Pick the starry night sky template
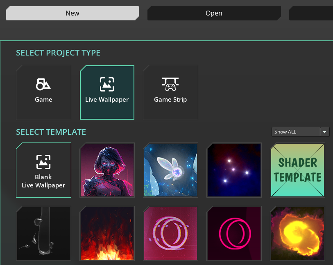The height and width of the screenshot is (265, 333). tap(234, 170)
